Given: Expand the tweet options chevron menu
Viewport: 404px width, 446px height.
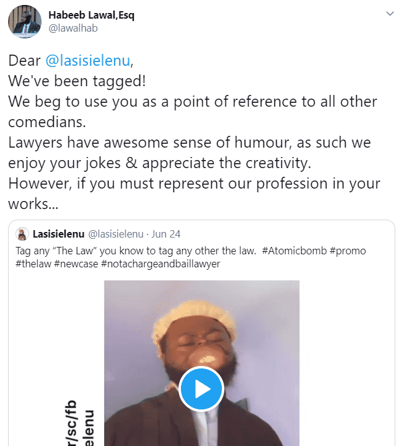Looking at the screenshot, I should pos(389,14).
